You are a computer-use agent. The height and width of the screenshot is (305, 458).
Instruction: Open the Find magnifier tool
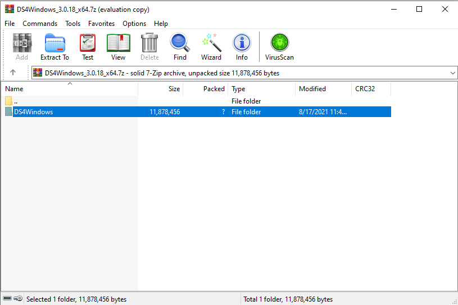click(180, 43)
